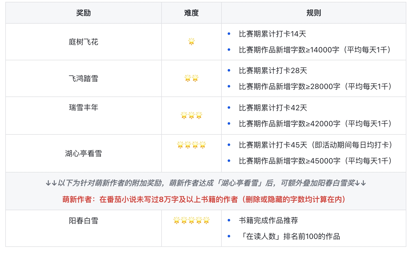Click the down arrows before 以下为针对萌新作者
The width and height of the screenshot is (409, 253).
tap(51, 183)
